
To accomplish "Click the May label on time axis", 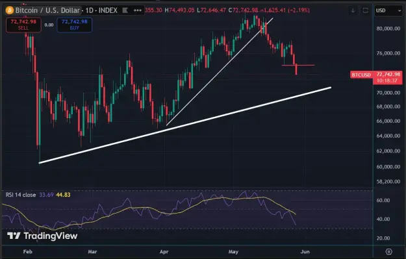I will coord(233,251).
